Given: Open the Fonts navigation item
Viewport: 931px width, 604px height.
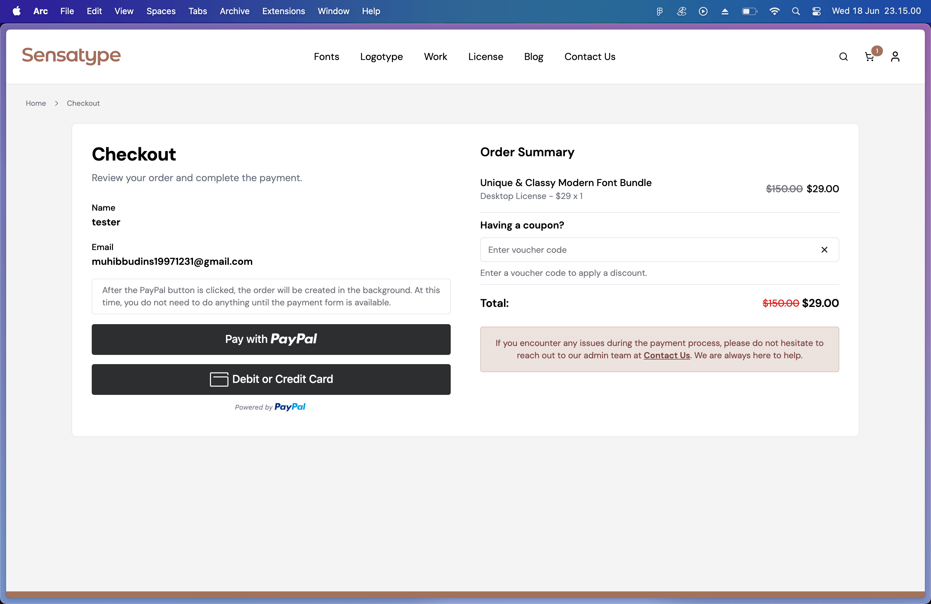Looking at the screenshot, I should 326,57.
